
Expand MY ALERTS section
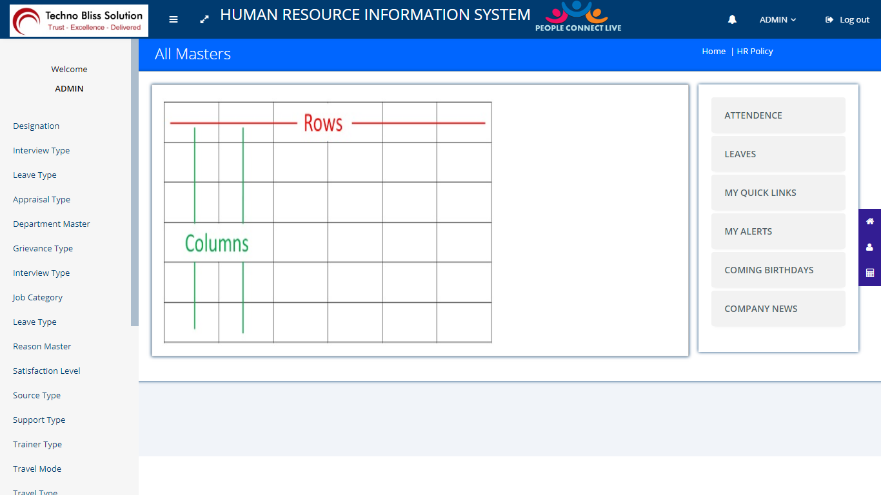778,231
